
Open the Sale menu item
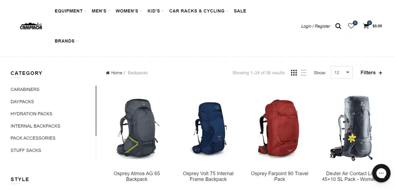(240, 11)
